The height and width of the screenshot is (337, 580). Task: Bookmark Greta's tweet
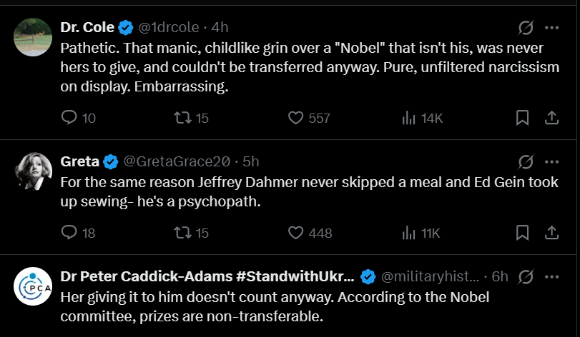tap(523, 232)
